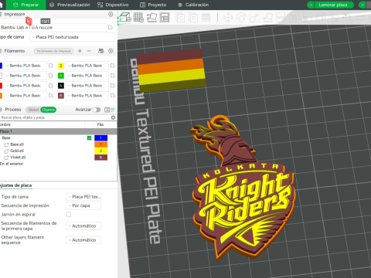Viewport: 371px width, 278px height.
Task: Click the Variable layer height icon
Action: 206,18
